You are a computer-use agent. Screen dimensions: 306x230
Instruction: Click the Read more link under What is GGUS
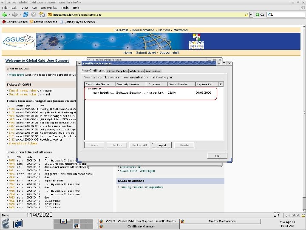(x=17, y=75)
